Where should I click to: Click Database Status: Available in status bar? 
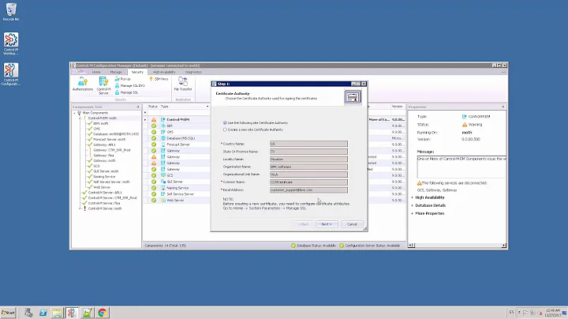314,246
